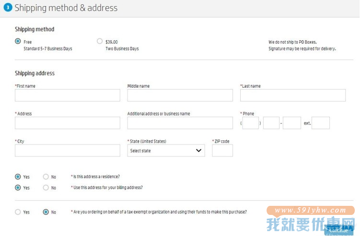Screen dimensions: 362x236
Task: Click the step 3 circle icon
Action: click(x=8, y=7)
